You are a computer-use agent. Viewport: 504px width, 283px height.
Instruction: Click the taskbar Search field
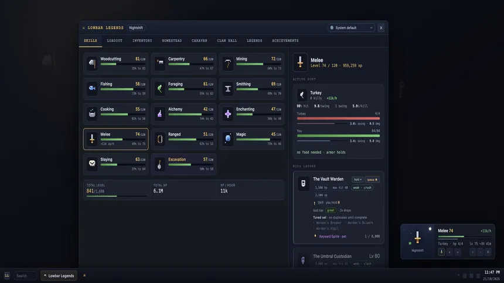pyautogui.click(x=25, y=275)
